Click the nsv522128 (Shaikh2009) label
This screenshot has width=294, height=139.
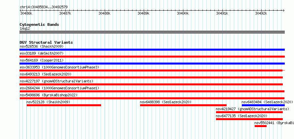point(48,102)
